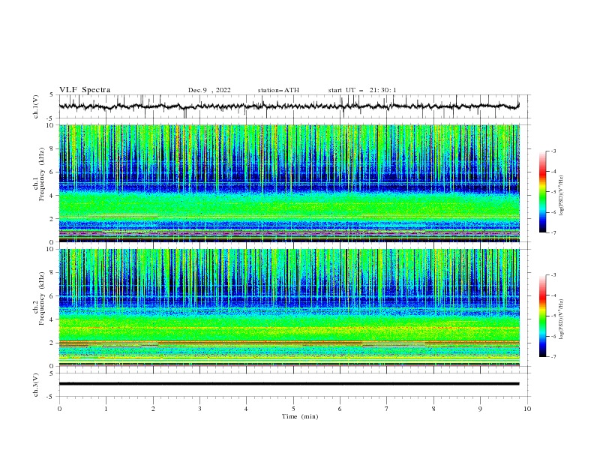
Task: Click the 'station=ATH' label
Action: [x=278, y=90]
